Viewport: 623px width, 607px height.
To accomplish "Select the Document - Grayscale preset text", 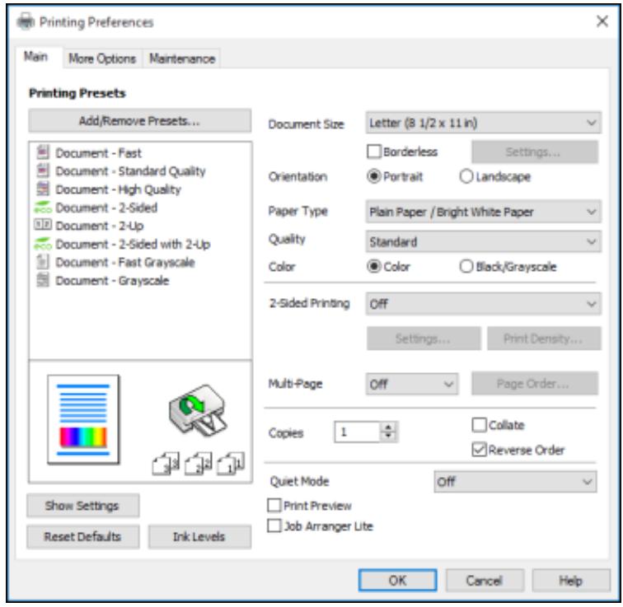I will (x=112, y=280).
